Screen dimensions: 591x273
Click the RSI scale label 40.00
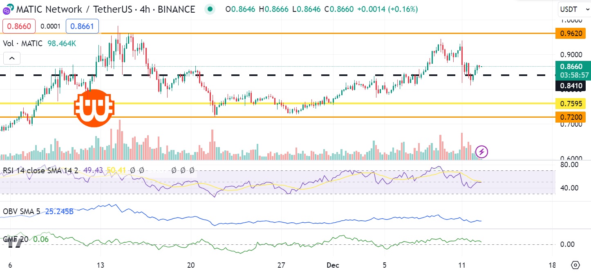click(x=569, y=188)
